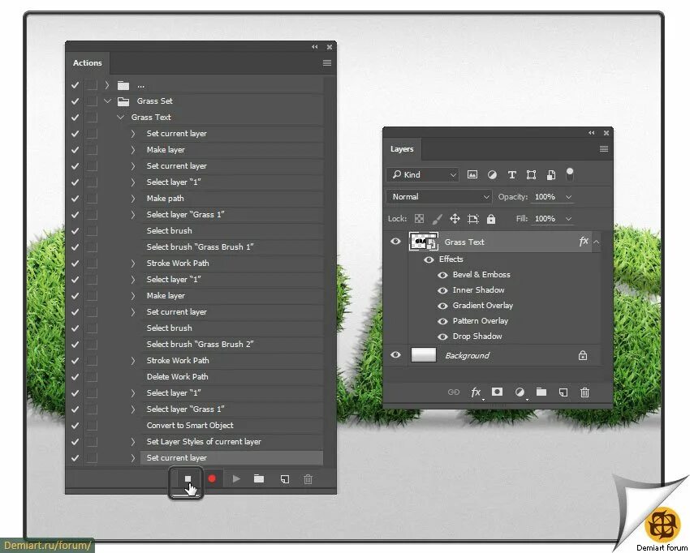Select Select brush "Grass Brush 2" step

232,344
